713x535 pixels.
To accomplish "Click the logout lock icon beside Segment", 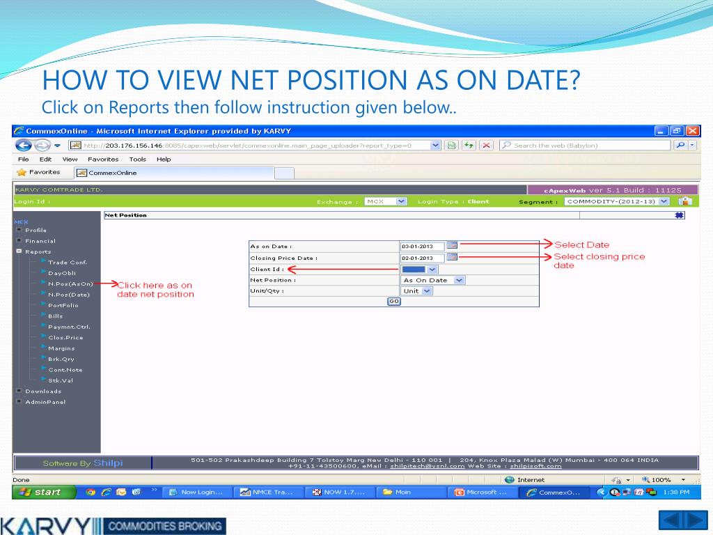I will coord(685,201).
